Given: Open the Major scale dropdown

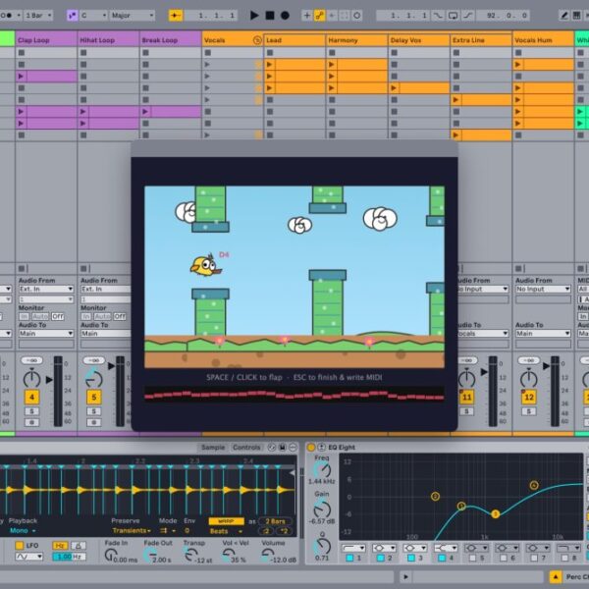Looking at the screenshot, I should (x=133, y=16).
